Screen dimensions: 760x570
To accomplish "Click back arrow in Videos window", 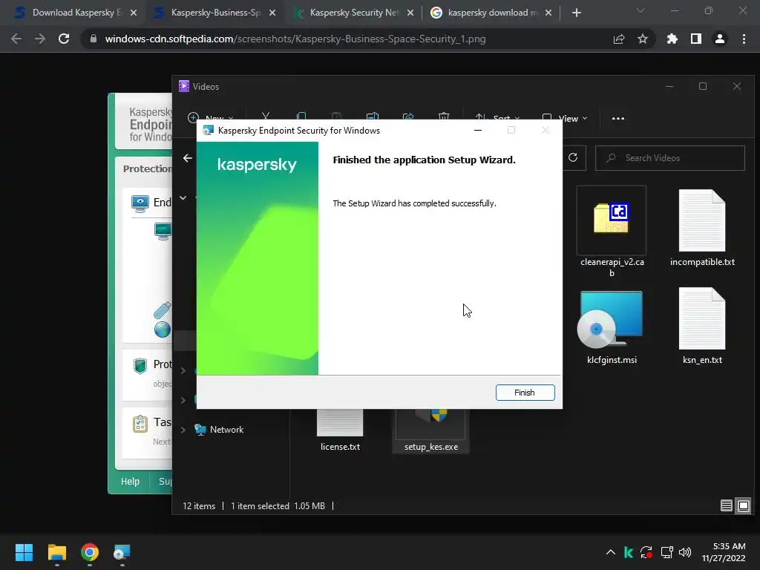I will (188, 158).
